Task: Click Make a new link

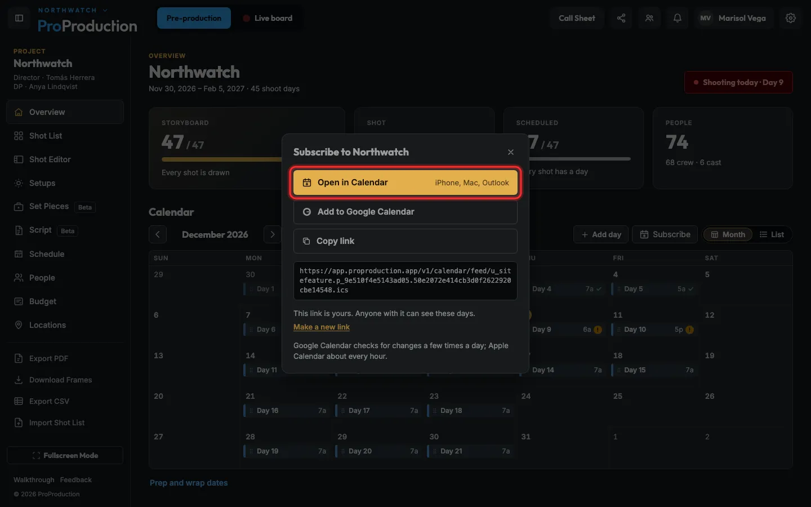Action: pyautogui.click(x=322, y=327)
